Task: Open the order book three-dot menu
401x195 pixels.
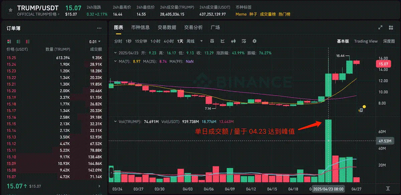Action: 99,29
